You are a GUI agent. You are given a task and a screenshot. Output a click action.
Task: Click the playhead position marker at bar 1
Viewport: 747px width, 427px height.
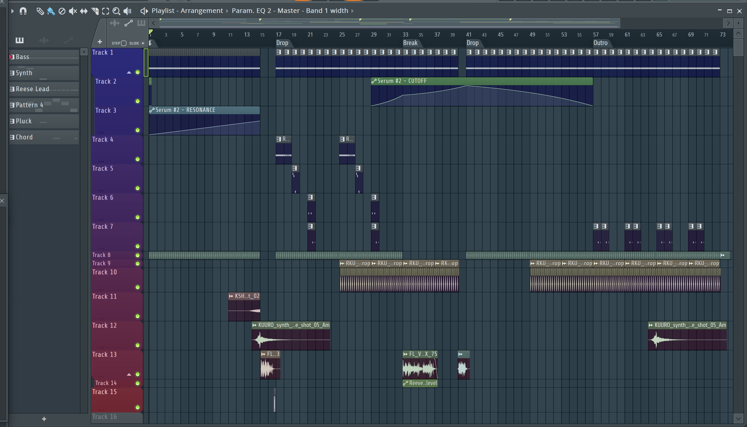[x=151, y=32]
